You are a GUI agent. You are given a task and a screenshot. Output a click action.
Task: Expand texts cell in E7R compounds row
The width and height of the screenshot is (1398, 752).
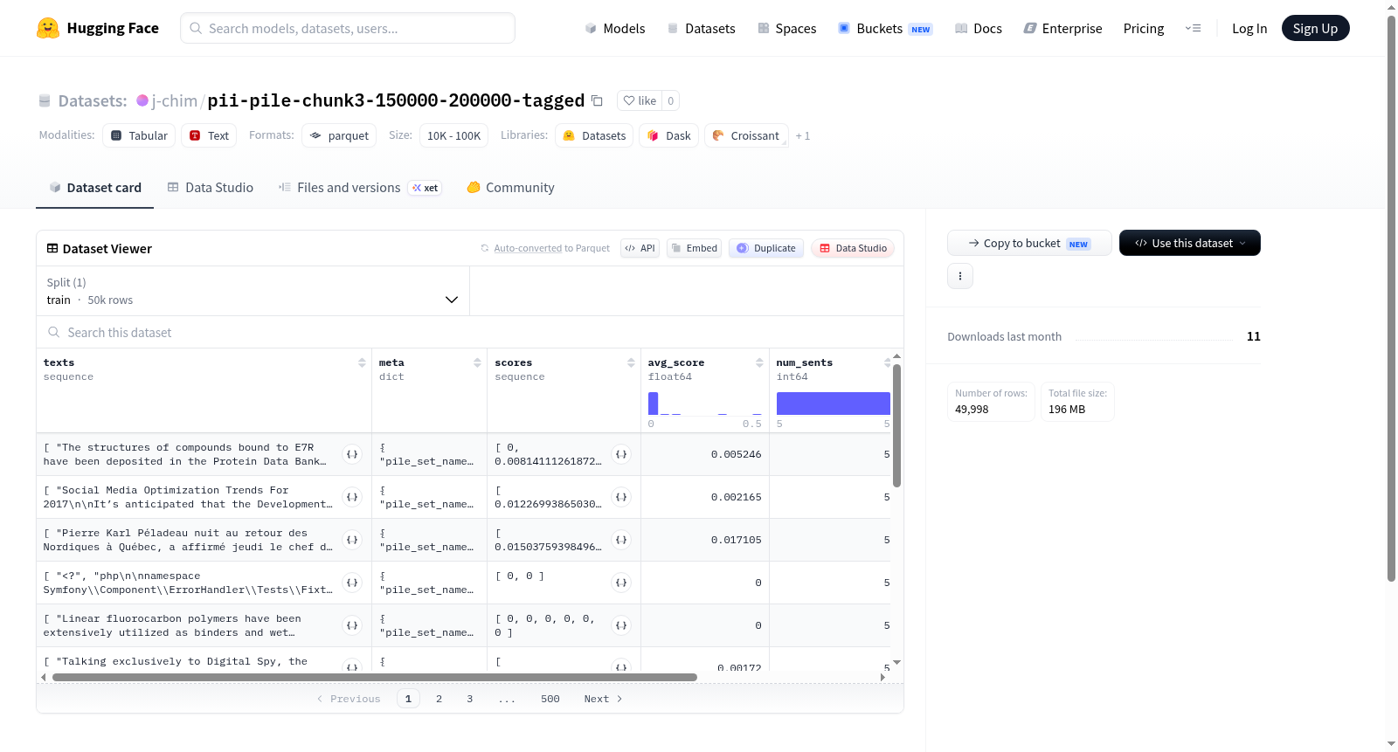coord(352,454)
